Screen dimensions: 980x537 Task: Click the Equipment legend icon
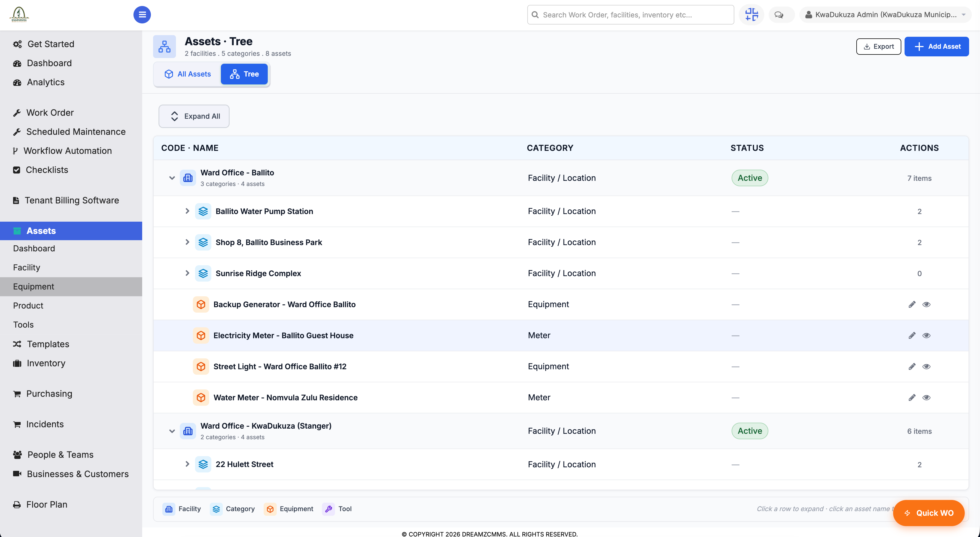click(270, 509)
